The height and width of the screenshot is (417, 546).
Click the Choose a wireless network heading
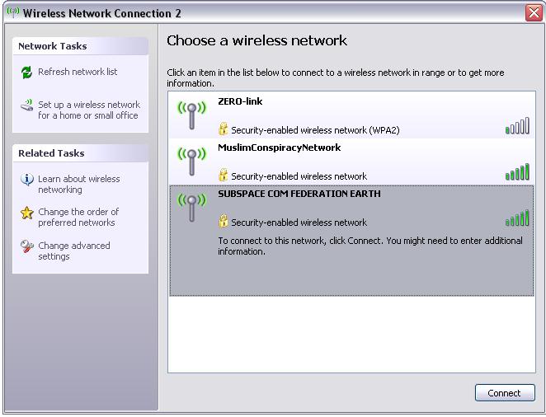257,40
